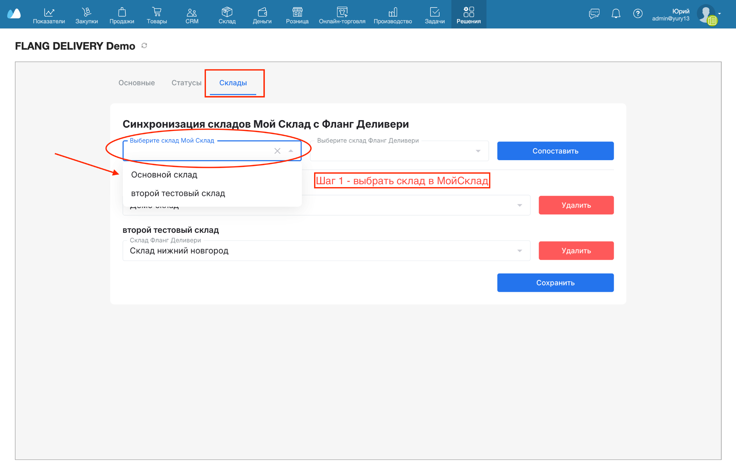The height and width of the screenshot is (475, 736).
Task: Expand the Склад нижний новгород dropdown arrow
Action: [x=520, y=251]
